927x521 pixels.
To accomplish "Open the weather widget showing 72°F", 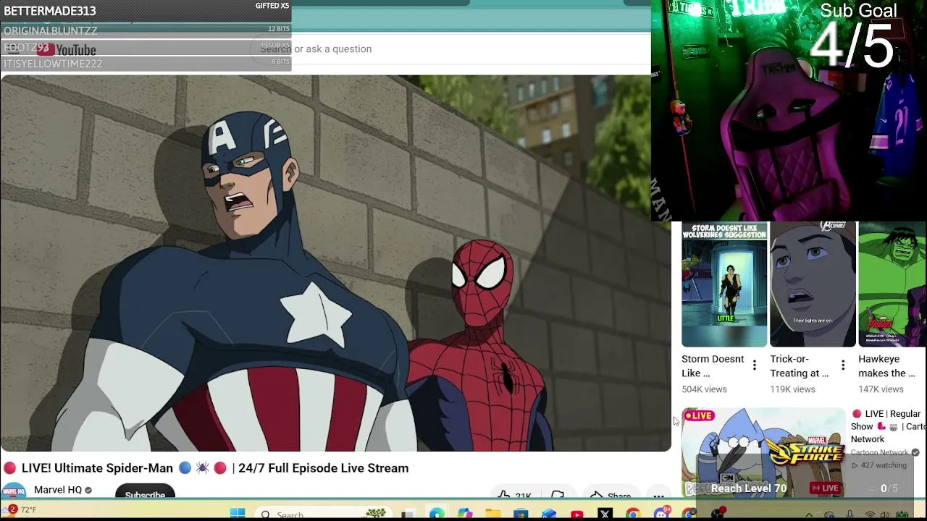I will click(20, 510).
